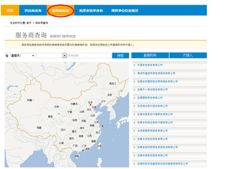Click the 机构名称 search input field
The height and width of the screenshot is (169, 228).
89,56
